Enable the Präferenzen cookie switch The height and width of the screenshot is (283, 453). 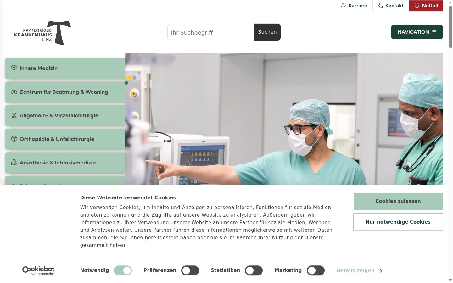pos(190,270)
